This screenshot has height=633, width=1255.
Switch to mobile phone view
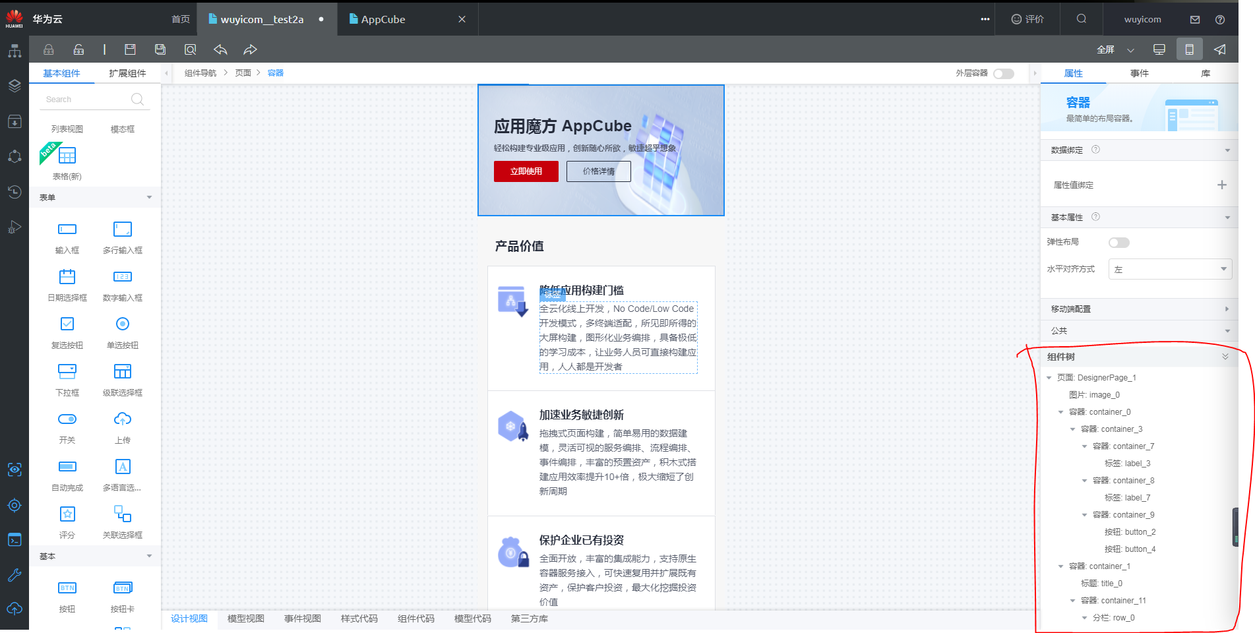1189,49
